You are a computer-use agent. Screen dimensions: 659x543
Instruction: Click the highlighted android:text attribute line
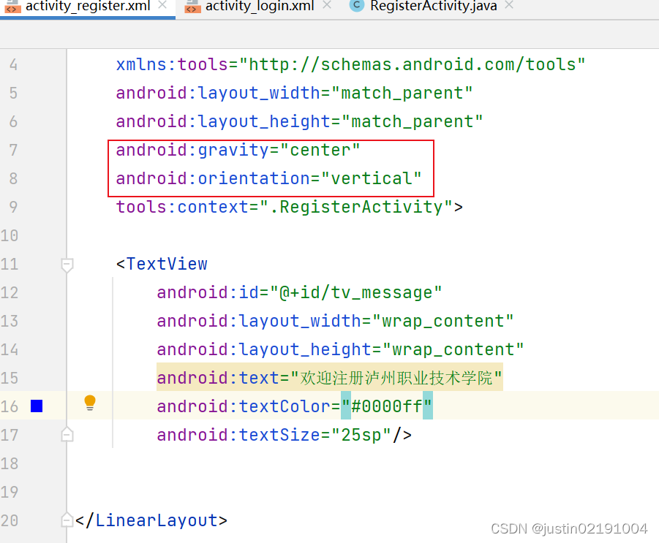click(x=329, y=378)
